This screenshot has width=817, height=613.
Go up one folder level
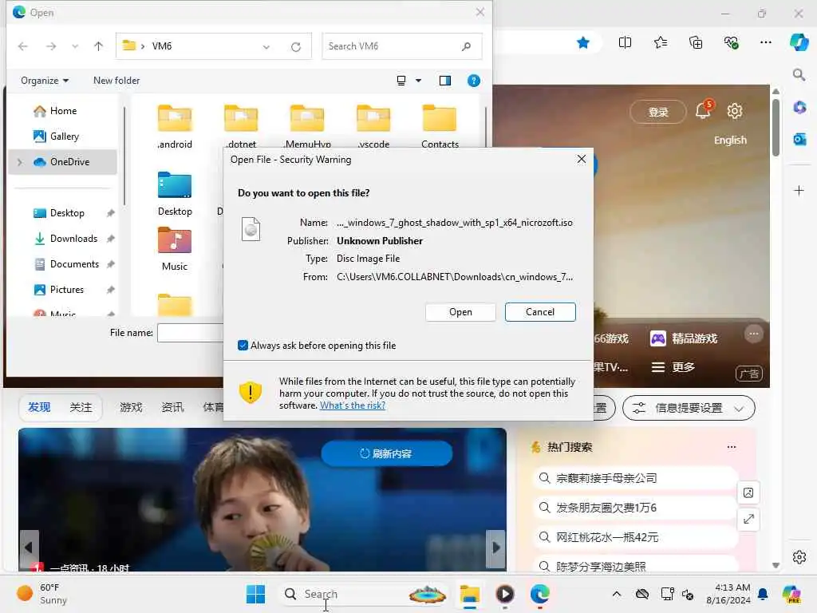pyautogui.click(x=98, y=46)
